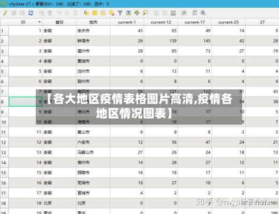This screenshot has width=279, height=214.
Task: Click current-25 value 14 in row 1
Action: [x=228, y=31]
